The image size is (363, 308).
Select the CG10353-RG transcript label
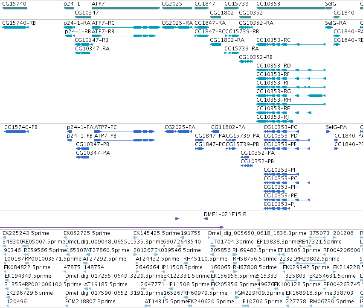(x=273, y=91)
